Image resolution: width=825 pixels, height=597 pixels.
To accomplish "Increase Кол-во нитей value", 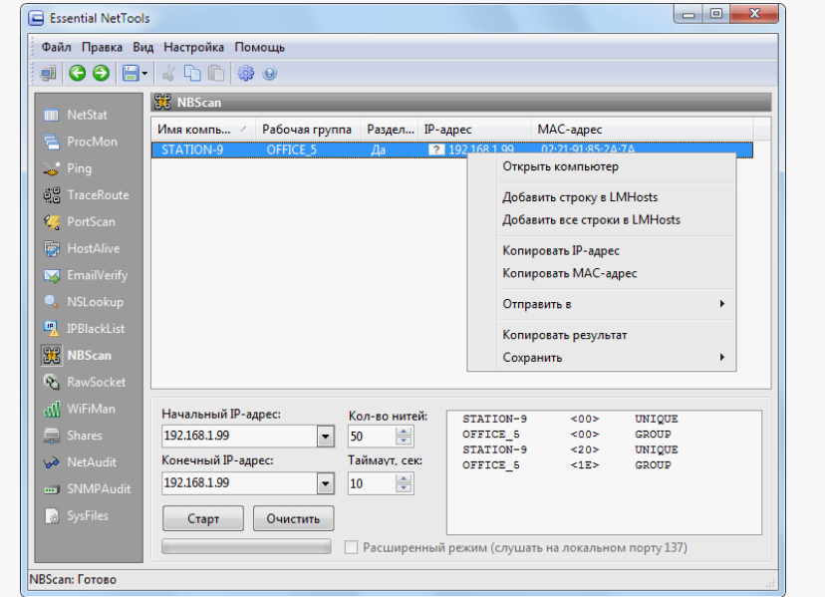I will point(404,432).
